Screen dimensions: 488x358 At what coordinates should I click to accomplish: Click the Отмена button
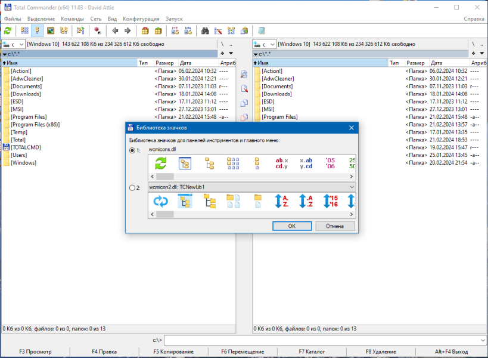tap(335, 226)
